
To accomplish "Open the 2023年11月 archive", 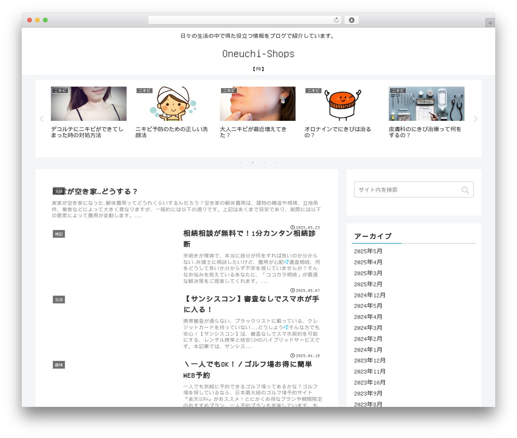I will [370, 371].
